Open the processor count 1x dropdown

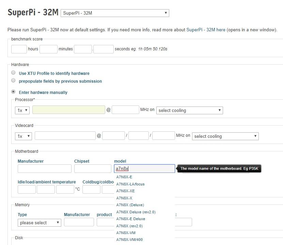click(x=22, y=110)
